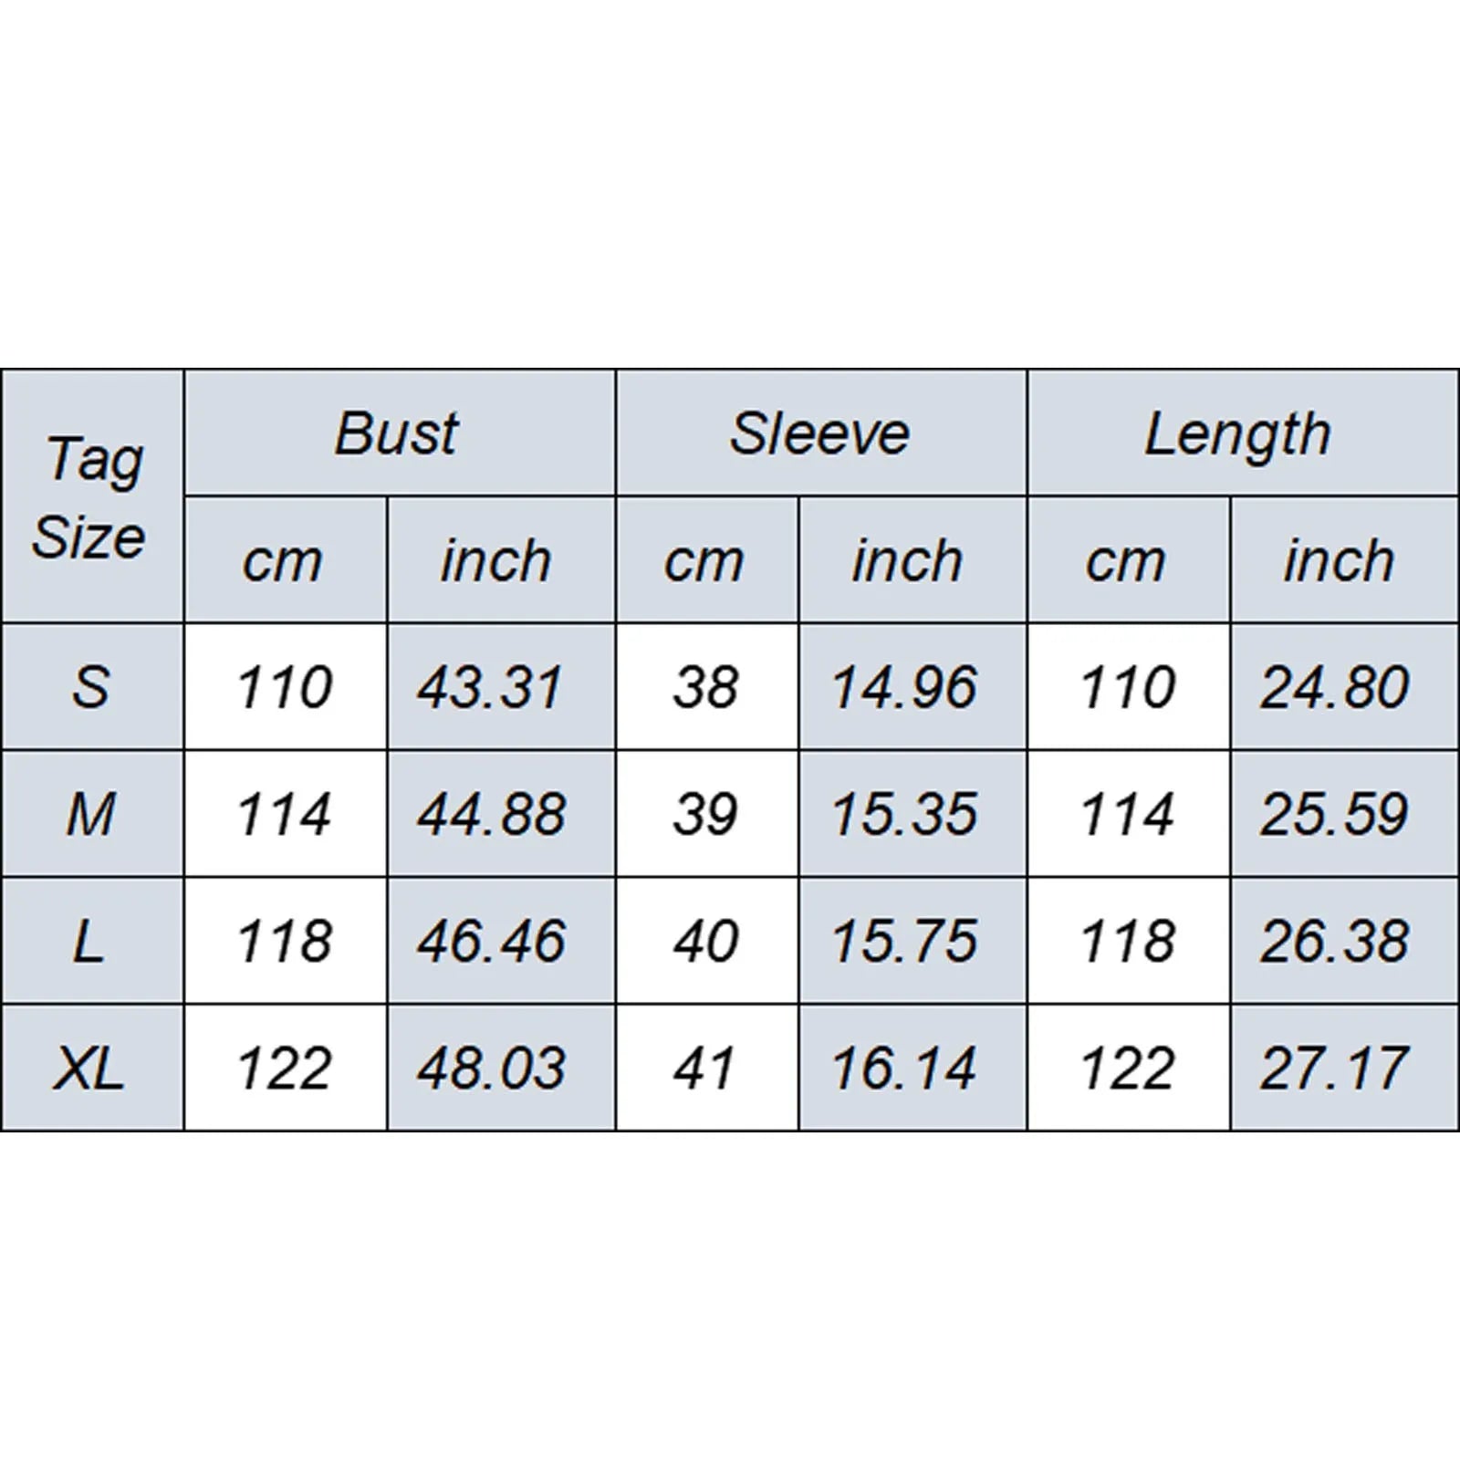Select the Bust column header

pyautogui.click(x=400, y=433)
